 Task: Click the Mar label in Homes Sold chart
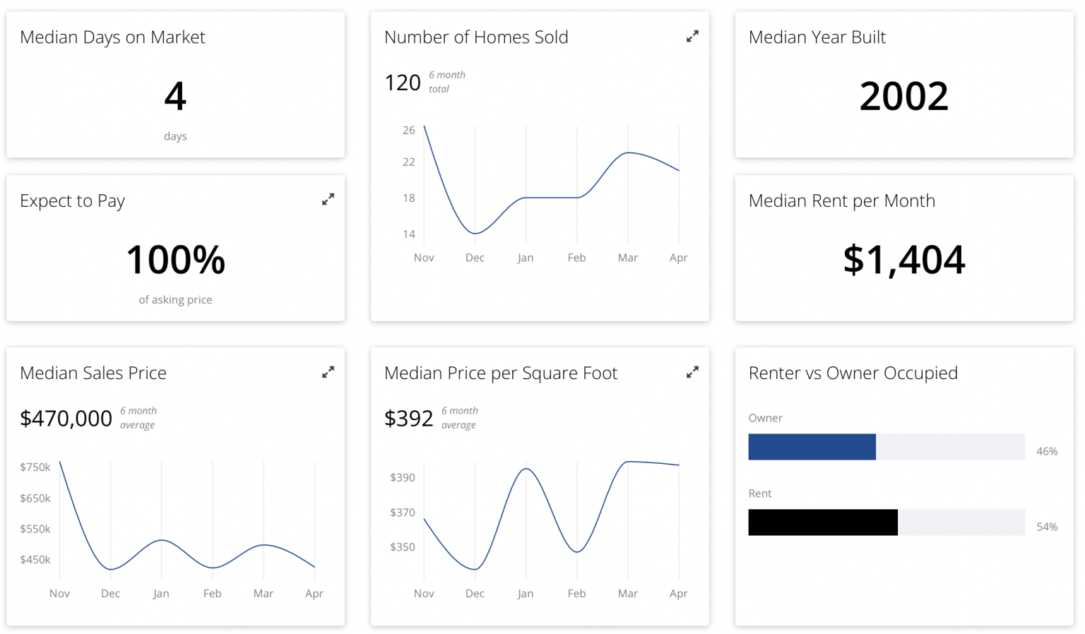(x=627, y=258)
